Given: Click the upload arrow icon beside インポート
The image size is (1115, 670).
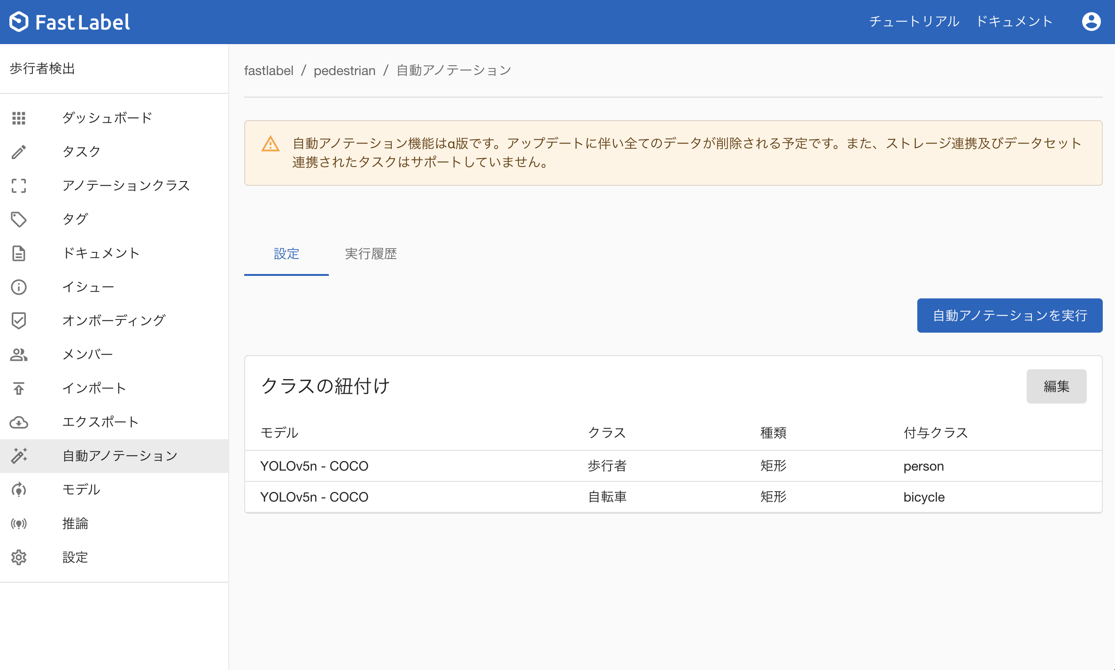Looking at the screenshot, I should click(x=19, y=388).
